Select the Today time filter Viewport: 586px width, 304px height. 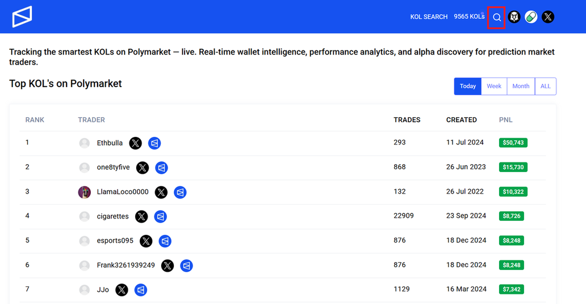tap(468, 86)
